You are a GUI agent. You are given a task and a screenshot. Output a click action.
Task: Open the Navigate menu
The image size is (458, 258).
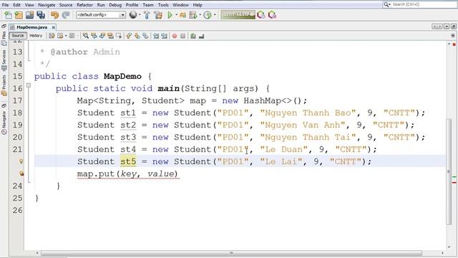47,5
